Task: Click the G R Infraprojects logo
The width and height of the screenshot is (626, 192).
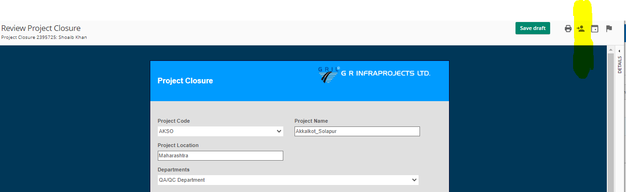Action: pyautogui.click(x=374, y=74)
